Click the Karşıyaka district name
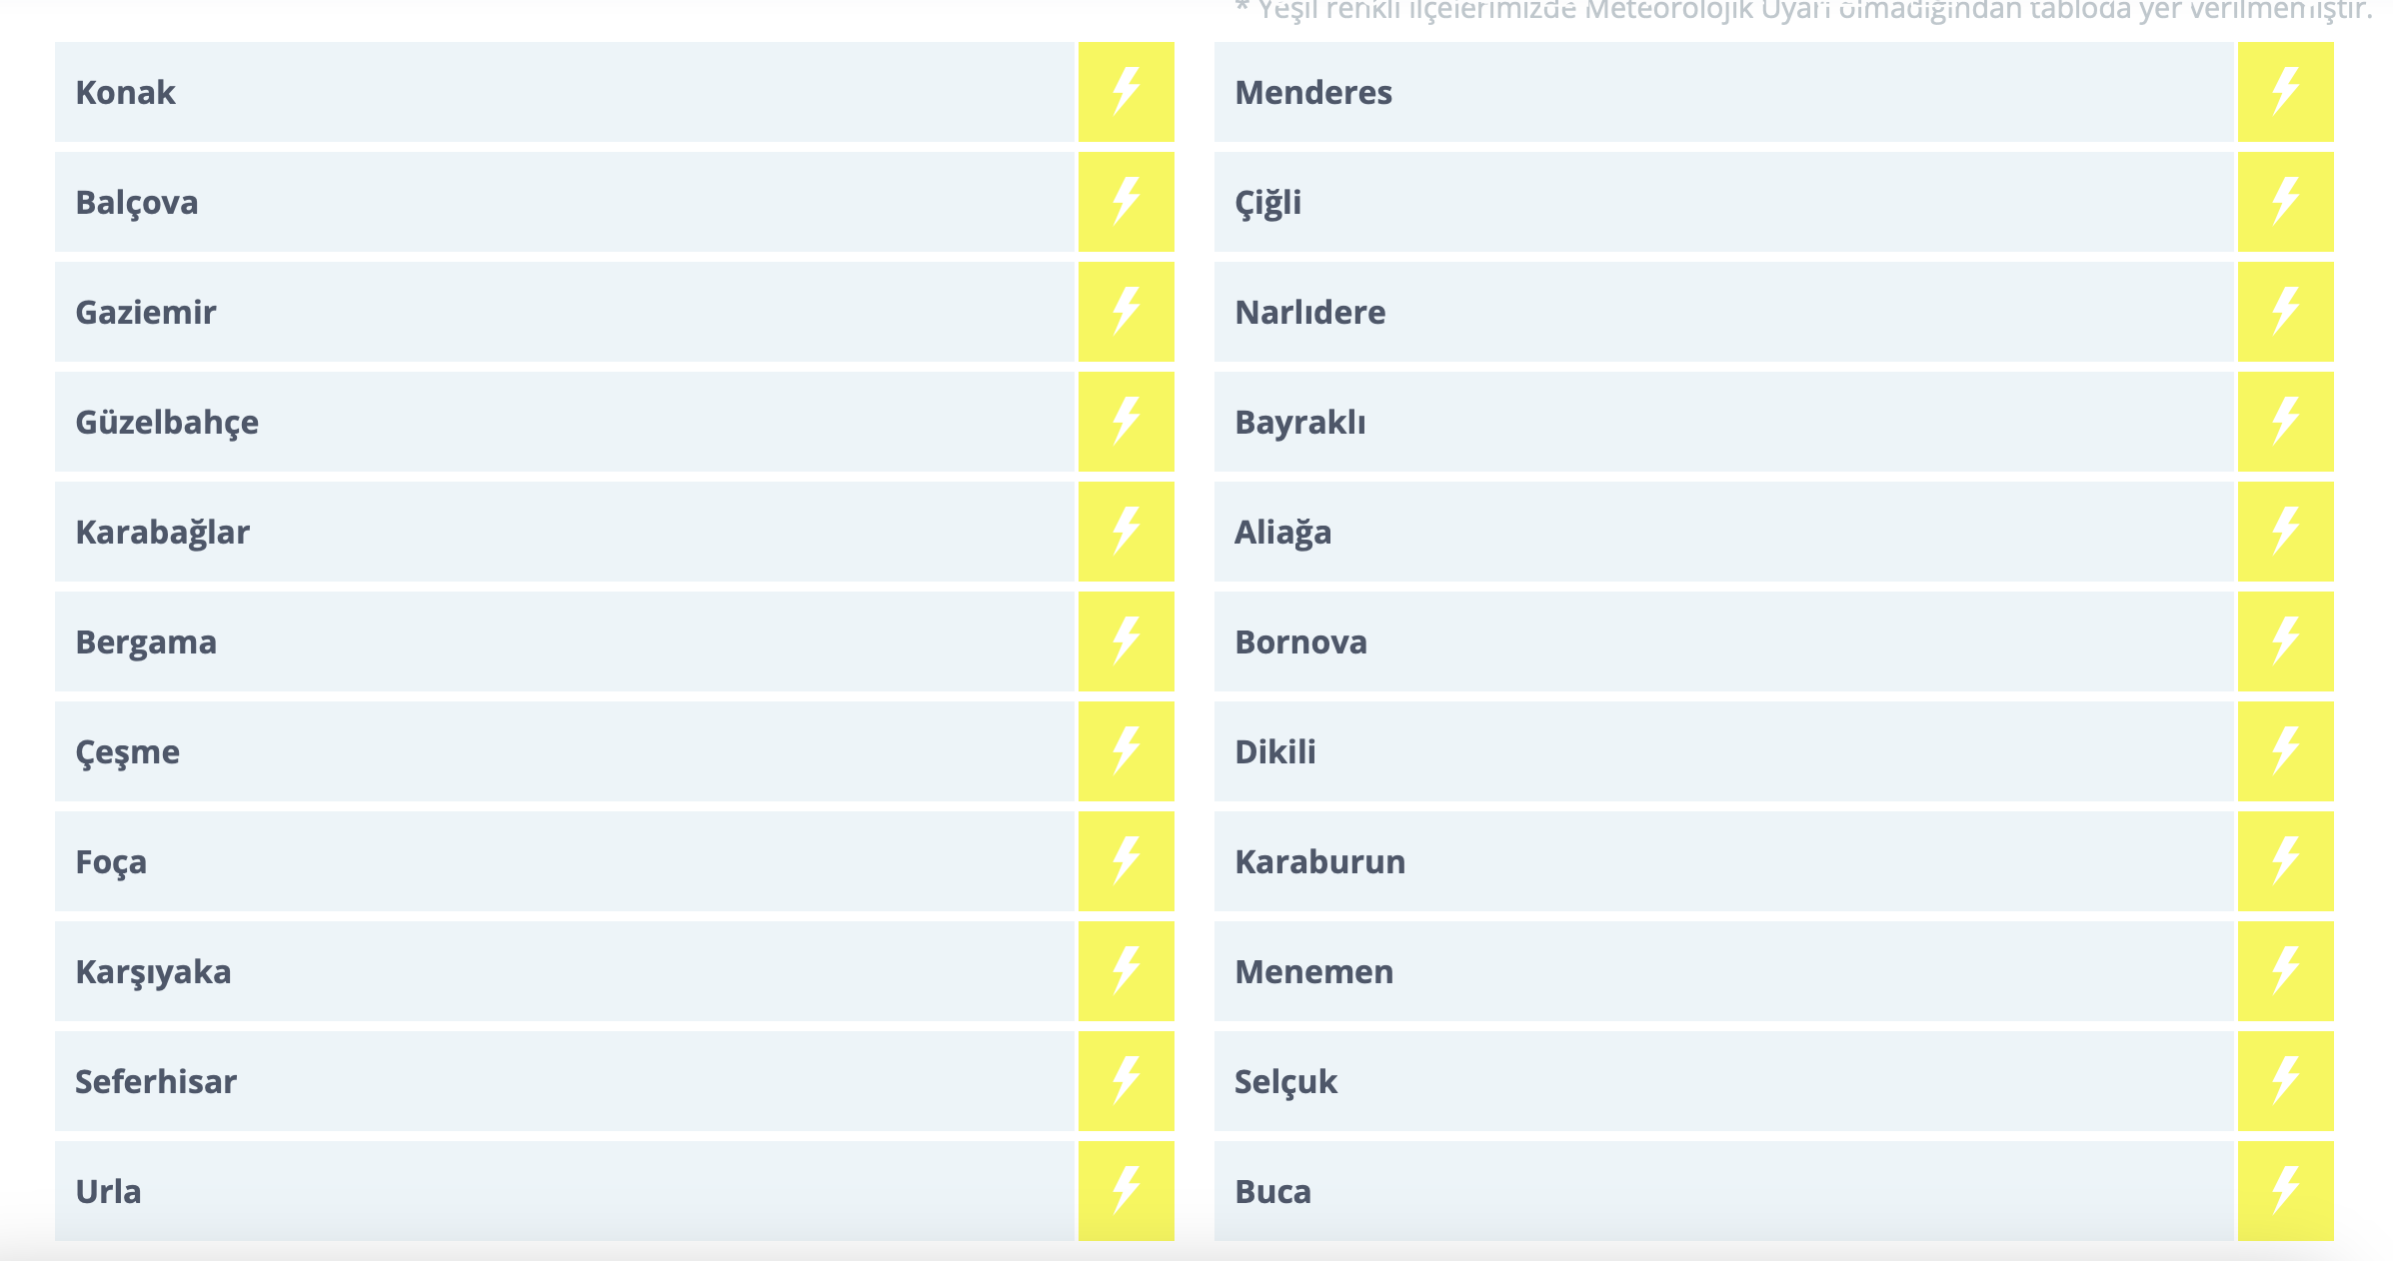Viewport: 2393px width, 1261px height. tap(153, 971)
